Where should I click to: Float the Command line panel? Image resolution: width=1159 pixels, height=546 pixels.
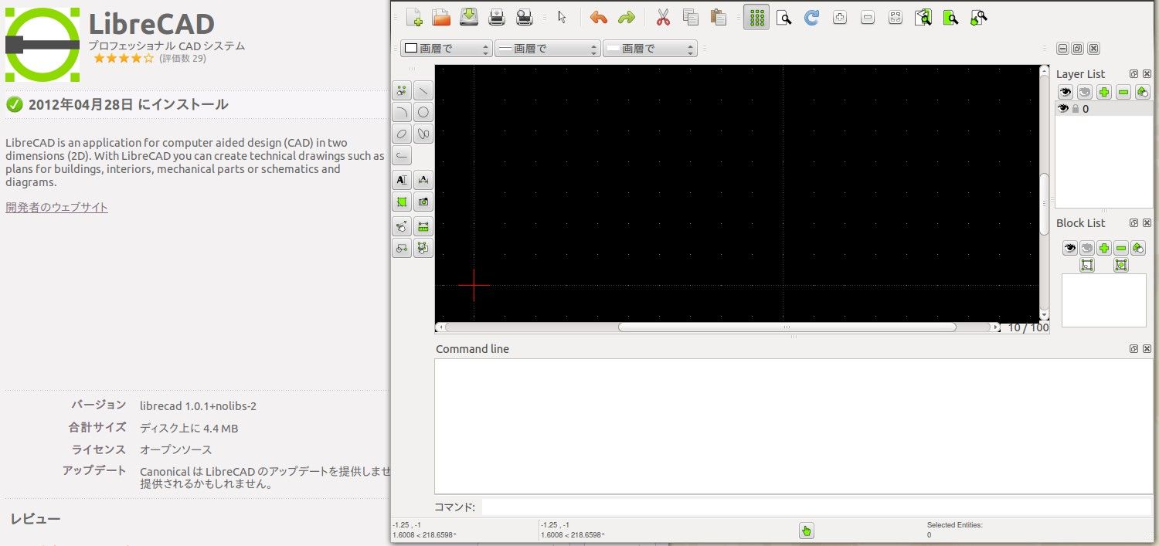click(1134, 349)
